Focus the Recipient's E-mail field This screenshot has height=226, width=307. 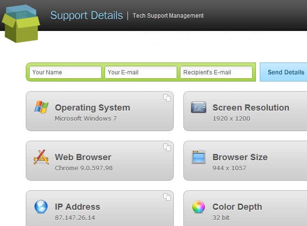coord(216,72)
